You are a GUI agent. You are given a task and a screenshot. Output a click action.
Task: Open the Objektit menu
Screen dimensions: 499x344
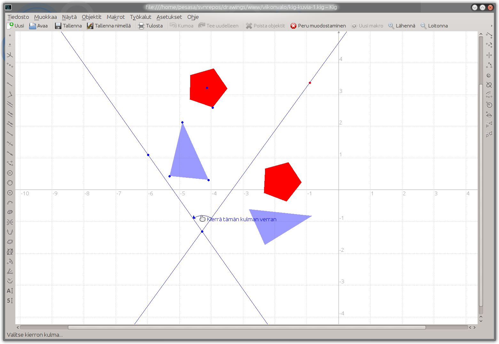tap(91, 17)
